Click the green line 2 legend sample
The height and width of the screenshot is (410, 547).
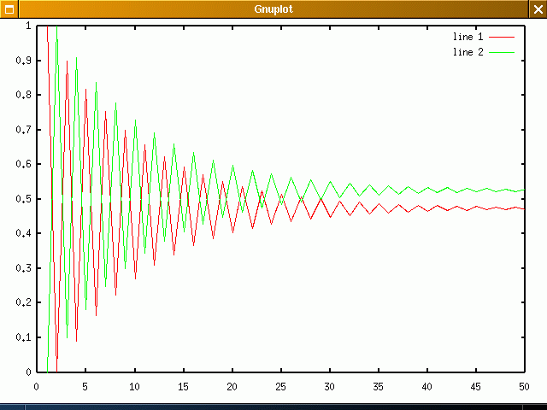(502, 52)
